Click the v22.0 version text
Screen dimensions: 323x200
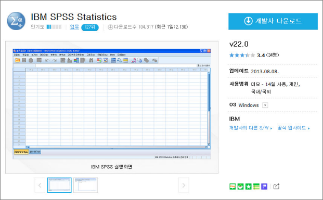239,44
